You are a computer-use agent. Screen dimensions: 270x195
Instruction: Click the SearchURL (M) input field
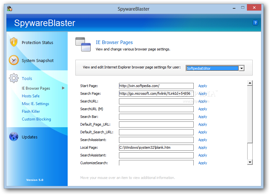[156, 109]
